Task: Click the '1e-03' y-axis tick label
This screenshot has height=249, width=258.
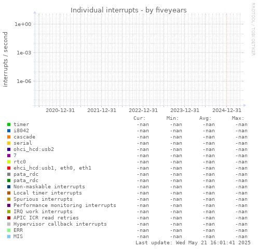Action: [x=24, y=53]
